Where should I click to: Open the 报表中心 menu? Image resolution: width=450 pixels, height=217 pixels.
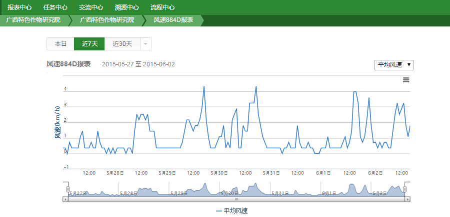click(x=20, y=7)
